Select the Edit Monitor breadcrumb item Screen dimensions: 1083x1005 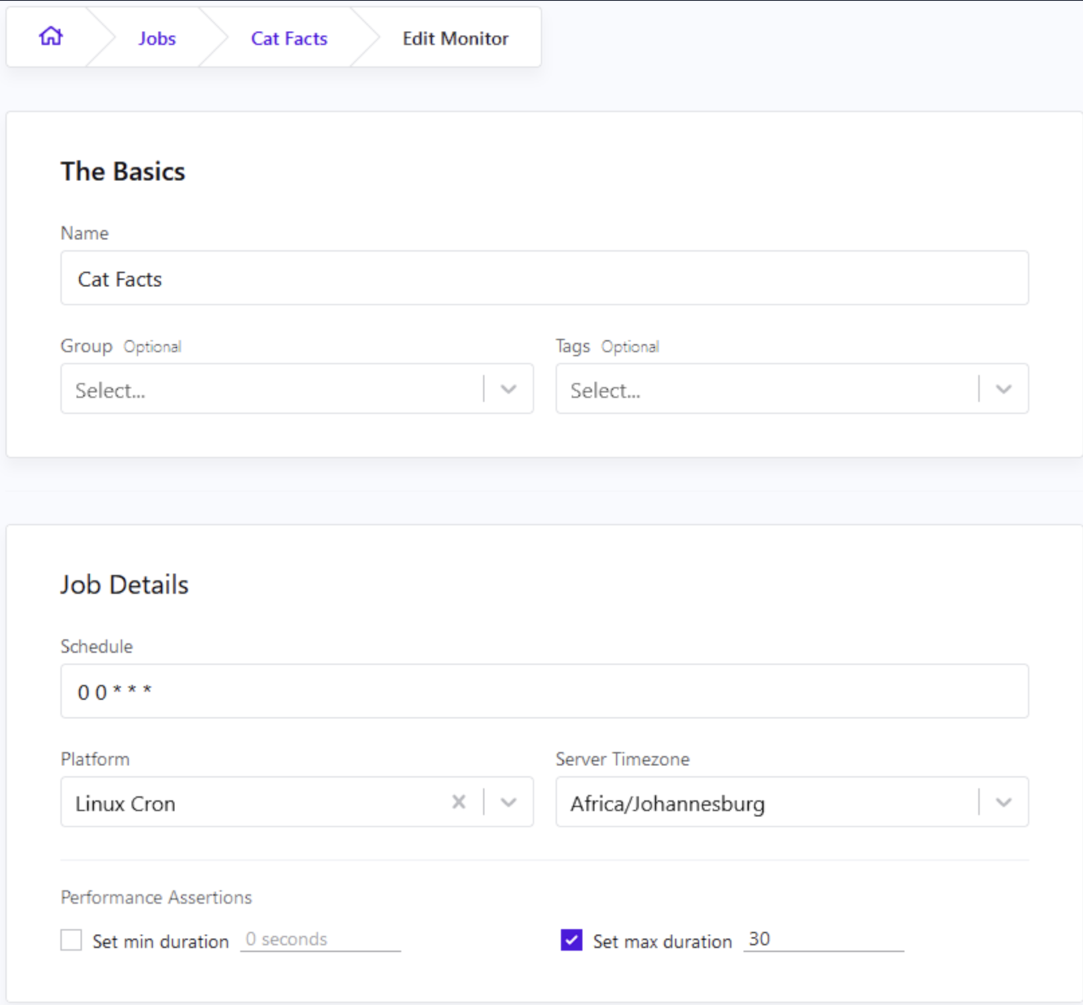coord(455,39)
